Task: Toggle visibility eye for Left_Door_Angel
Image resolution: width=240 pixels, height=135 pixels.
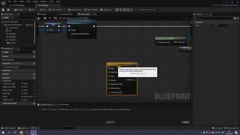Action: pyautogui.click(x=34, y=84)
